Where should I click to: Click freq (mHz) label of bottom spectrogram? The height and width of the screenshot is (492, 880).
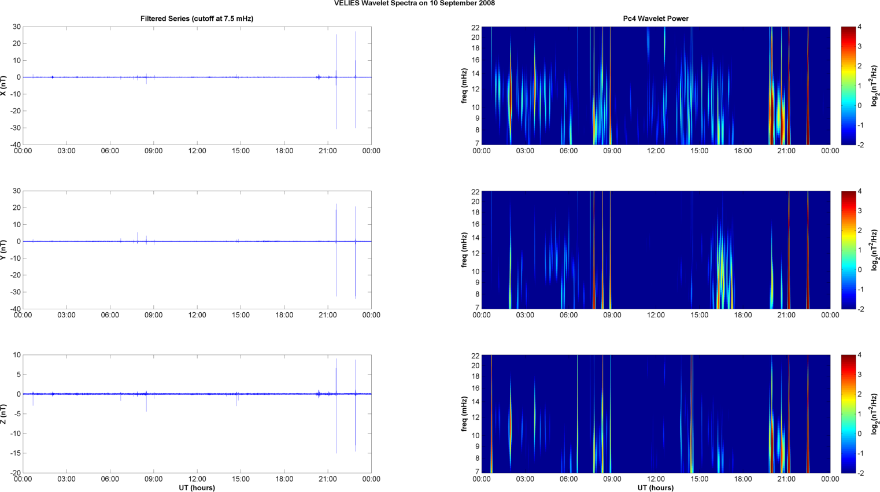coord(464,414)
